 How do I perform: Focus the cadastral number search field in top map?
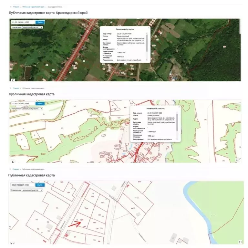click(x=23, y=22)
